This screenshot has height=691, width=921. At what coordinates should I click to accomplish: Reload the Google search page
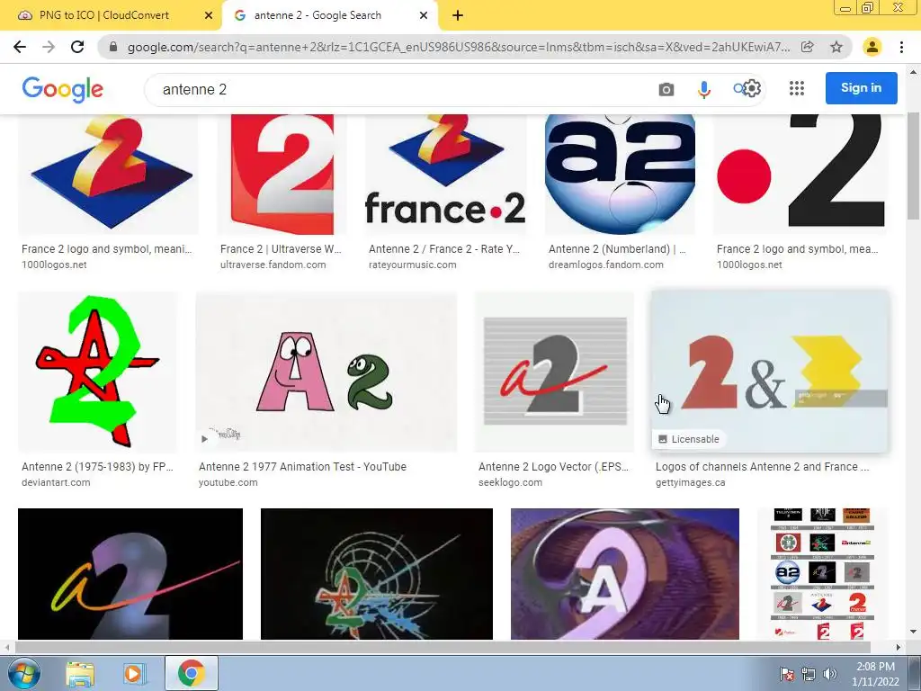77,47
